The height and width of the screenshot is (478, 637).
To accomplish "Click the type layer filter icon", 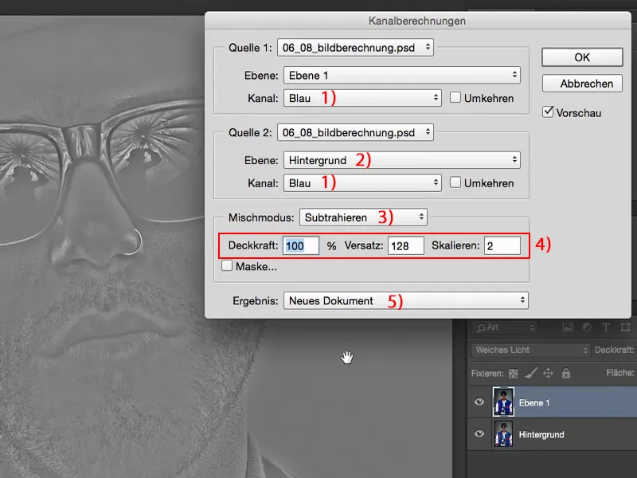I will (606, 327).
